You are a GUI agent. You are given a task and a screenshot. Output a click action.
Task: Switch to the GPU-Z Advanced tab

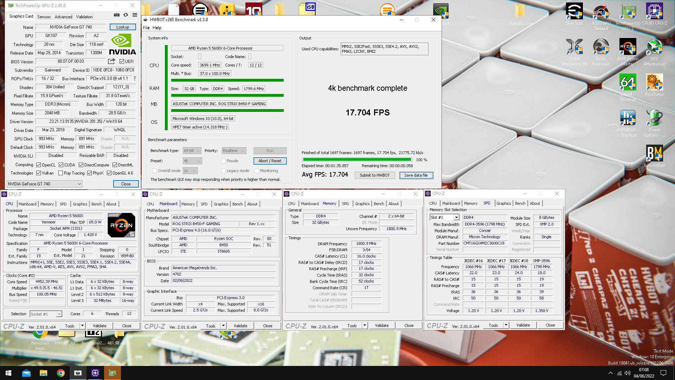coord(64,17)
